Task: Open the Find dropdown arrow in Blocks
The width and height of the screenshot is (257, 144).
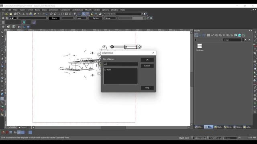Action: [243, 40]
